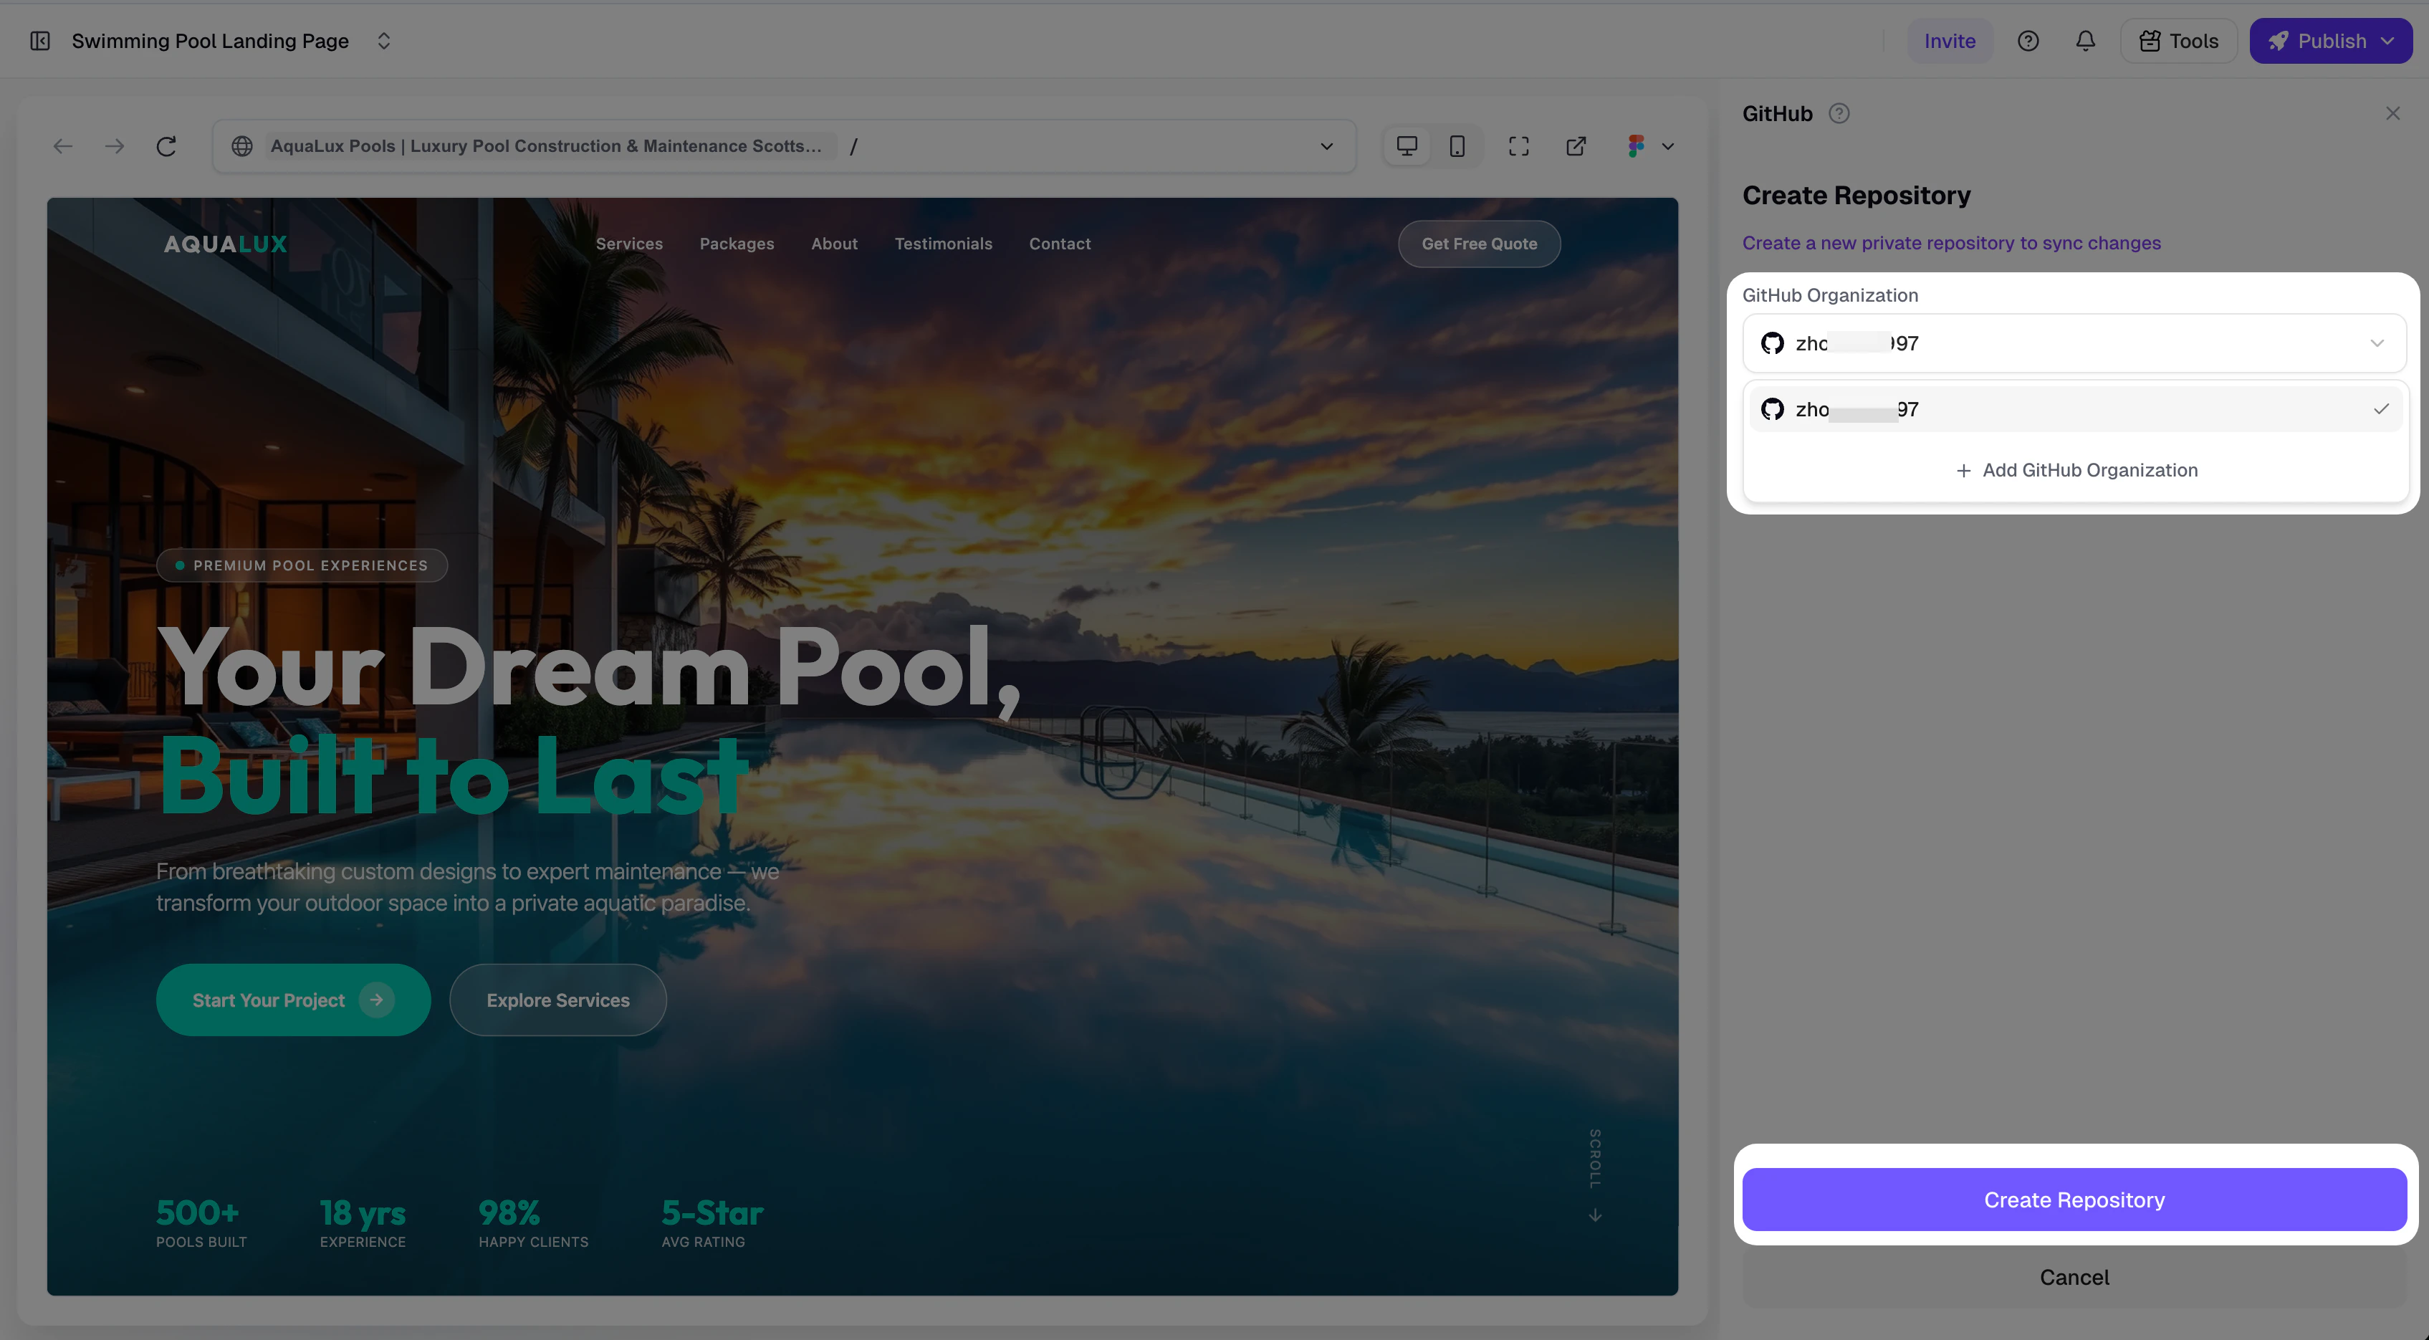
Task: Open the project switcher for Swimming Pool Landing Page
Action: [383, 41]
